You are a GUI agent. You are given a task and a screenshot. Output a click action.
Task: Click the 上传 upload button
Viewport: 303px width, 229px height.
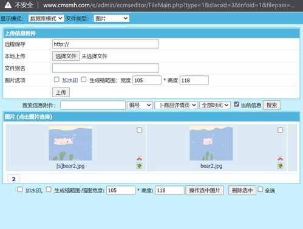tap(61, 92)
